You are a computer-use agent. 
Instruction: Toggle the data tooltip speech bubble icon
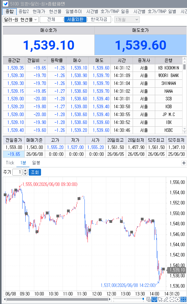[x=154, y=300]
